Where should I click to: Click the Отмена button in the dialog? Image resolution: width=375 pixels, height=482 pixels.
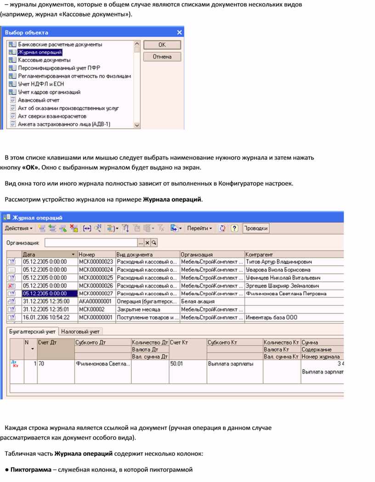click(162, 57)
